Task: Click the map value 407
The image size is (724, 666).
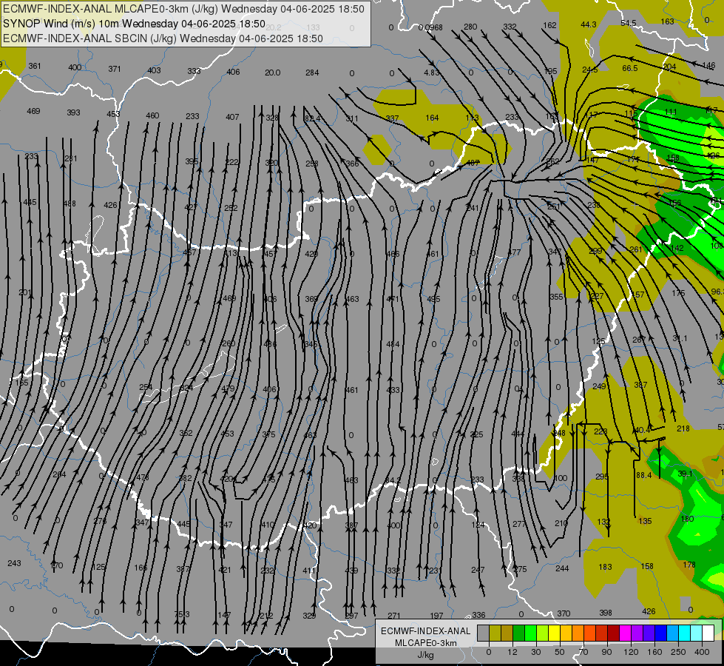Action: pyautogui.click(x=232, y=117)
